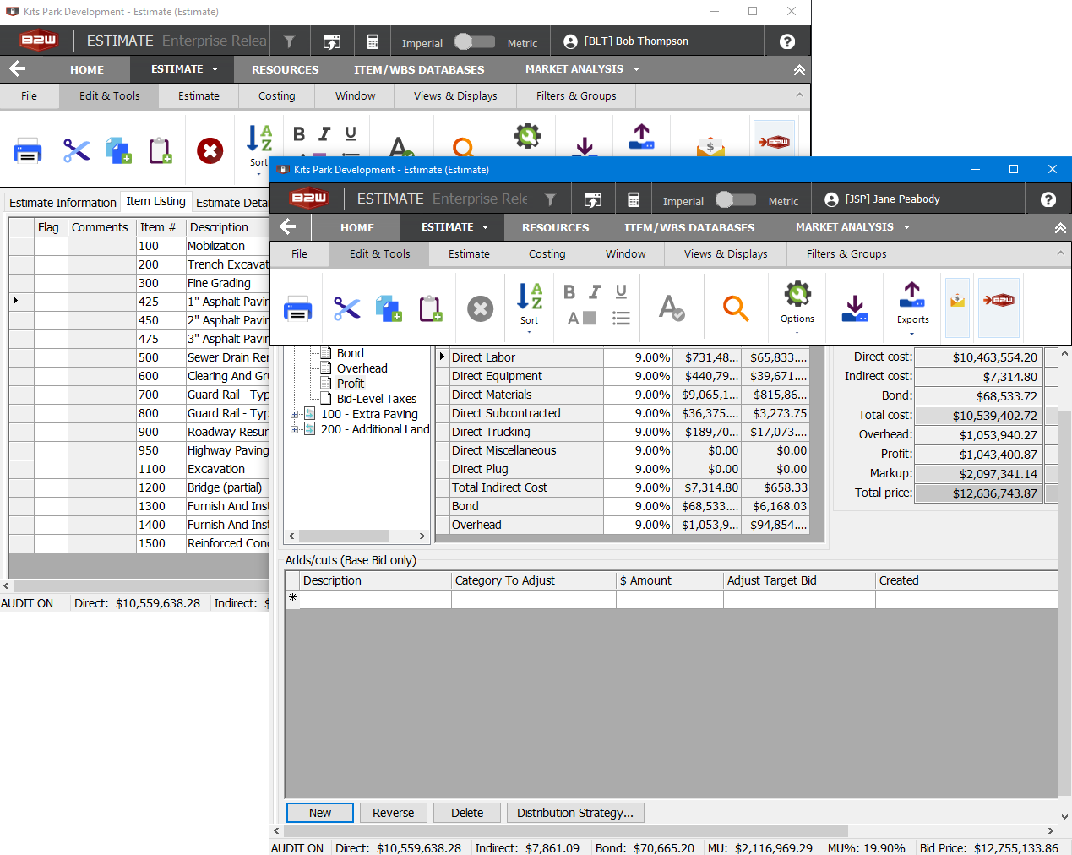Collapse ribbon chevron in back window nav bar
This screenshot has height=855, width=1072.
pyautogui.click(x=799, y=70)
